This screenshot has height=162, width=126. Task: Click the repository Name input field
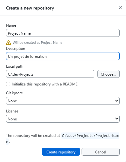[x=63, y=33]
